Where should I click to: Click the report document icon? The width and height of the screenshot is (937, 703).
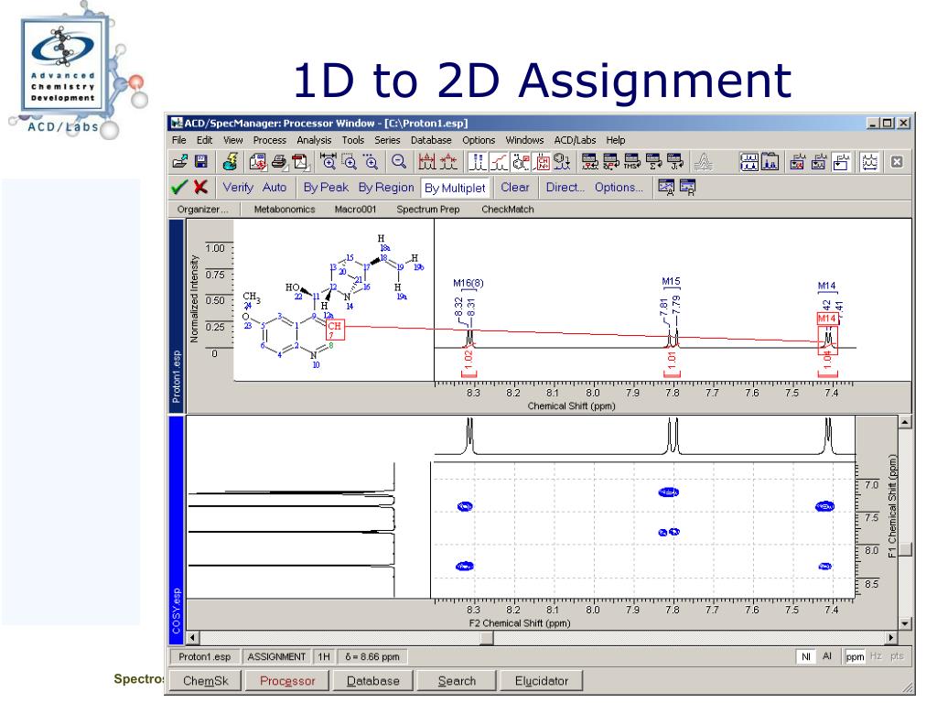tap(258, 161)
